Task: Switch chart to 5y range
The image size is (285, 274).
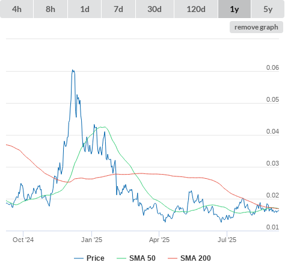Action: tap(268, 9)
